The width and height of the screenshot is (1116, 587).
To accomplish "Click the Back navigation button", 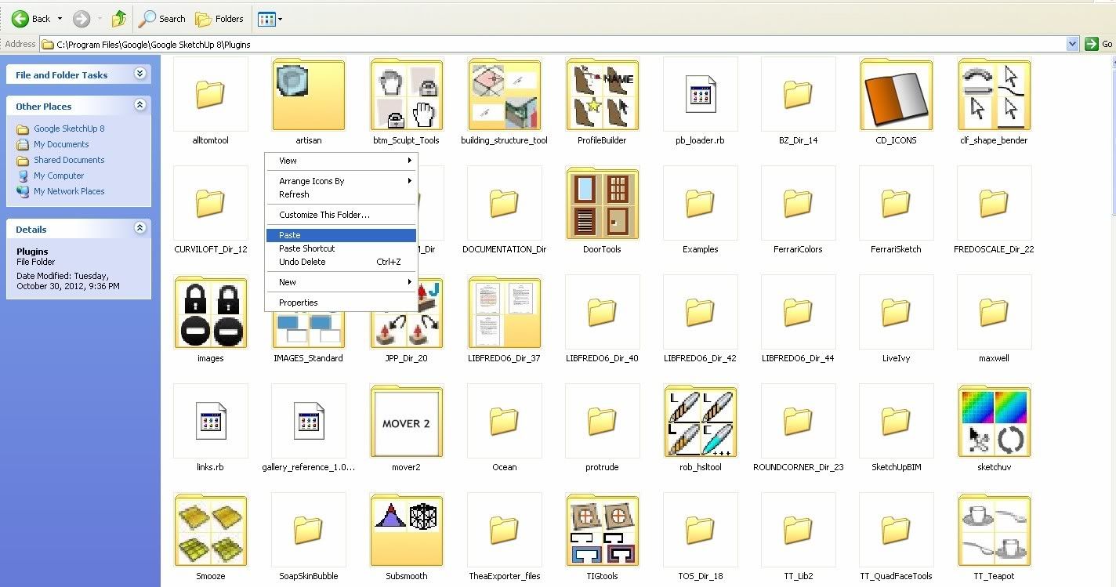I will (x=31, y=19).
